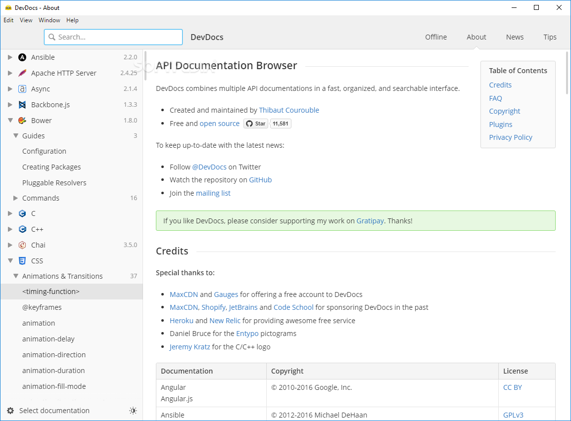Collapse Animations & Transitions section
Image resolution: width=571 pixels, height=421 pixels.
(16, 276)
